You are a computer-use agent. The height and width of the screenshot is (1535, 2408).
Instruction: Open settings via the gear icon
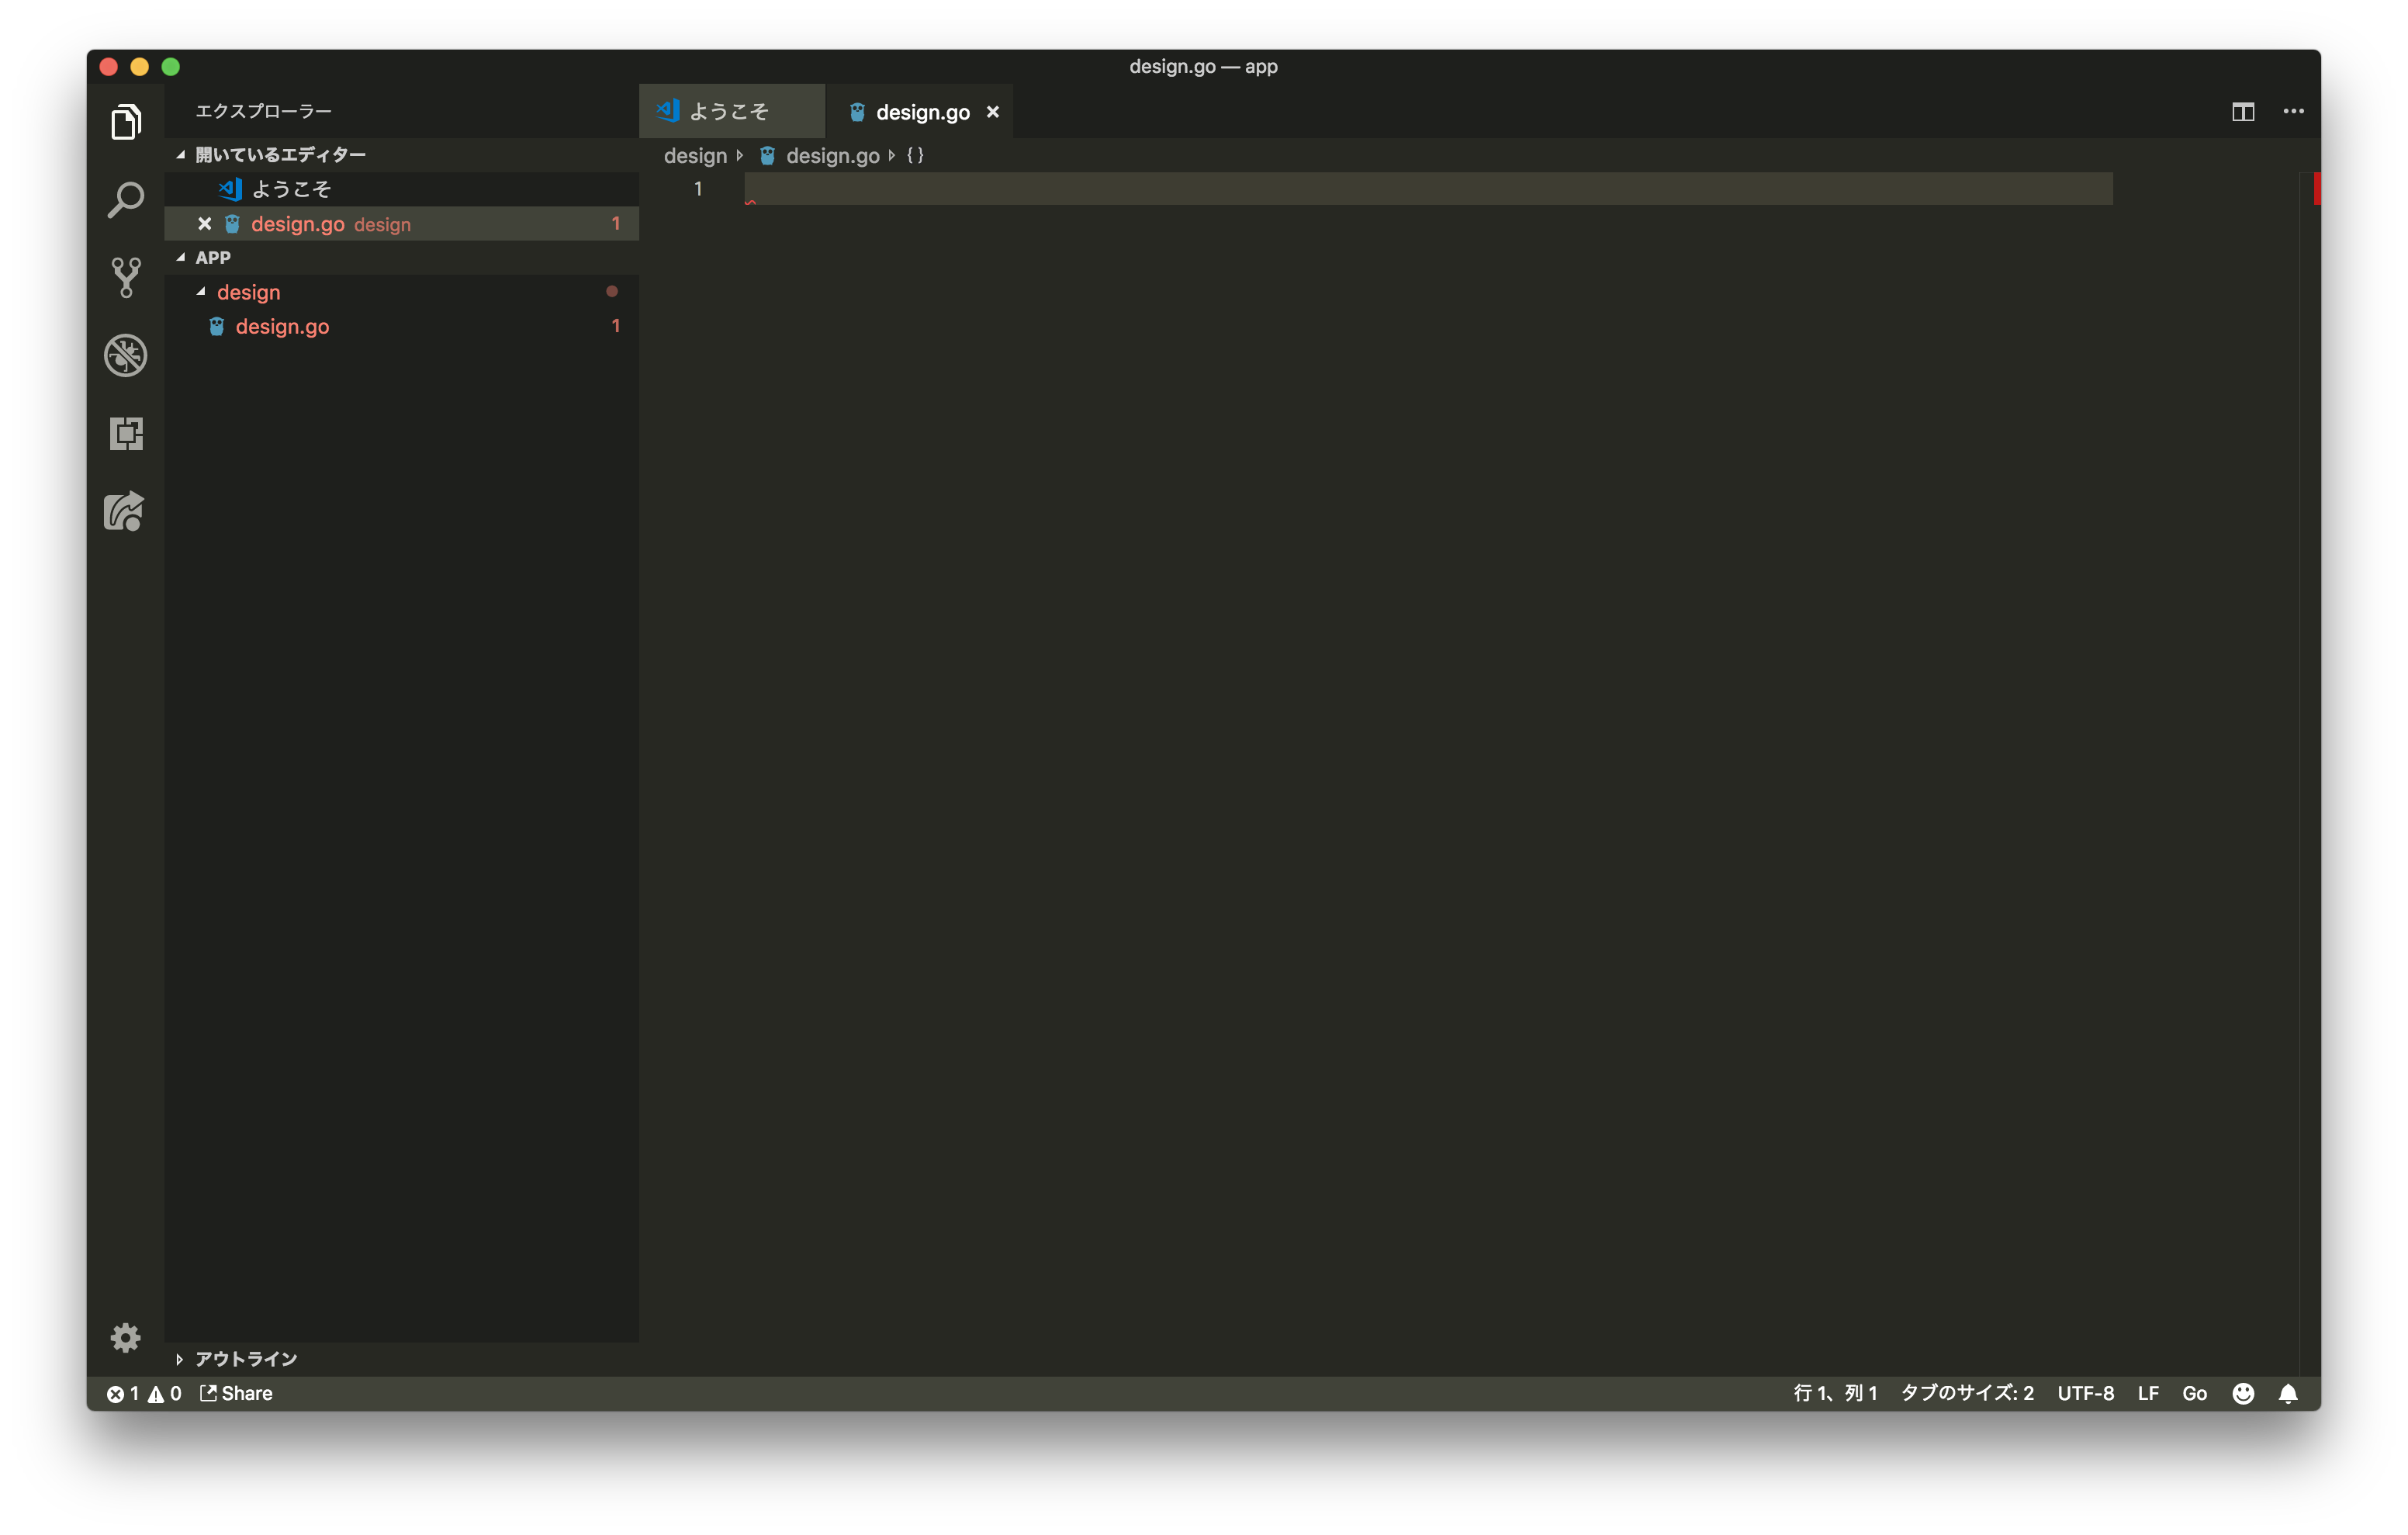125,1338
